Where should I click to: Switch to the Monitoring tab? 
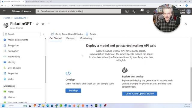point(86,38)
